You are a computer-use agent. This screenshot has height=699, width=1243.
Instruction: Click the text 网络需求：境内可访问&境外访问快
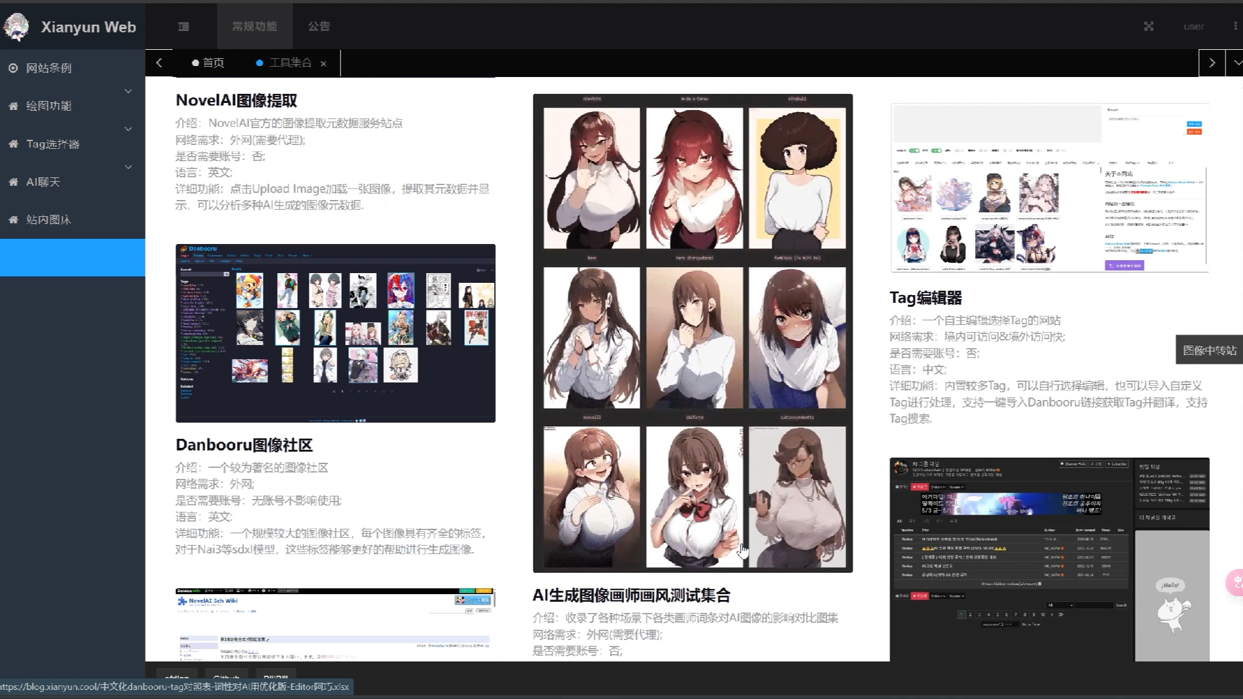(x=978, y=337)
